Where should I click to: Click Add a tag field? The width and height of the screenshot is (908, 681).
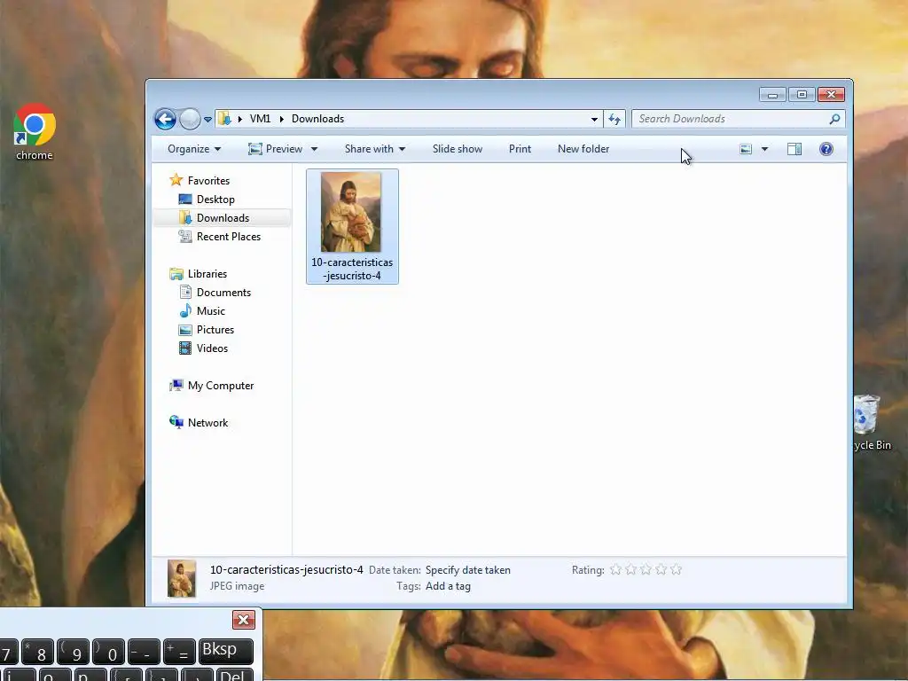[448, 586]
